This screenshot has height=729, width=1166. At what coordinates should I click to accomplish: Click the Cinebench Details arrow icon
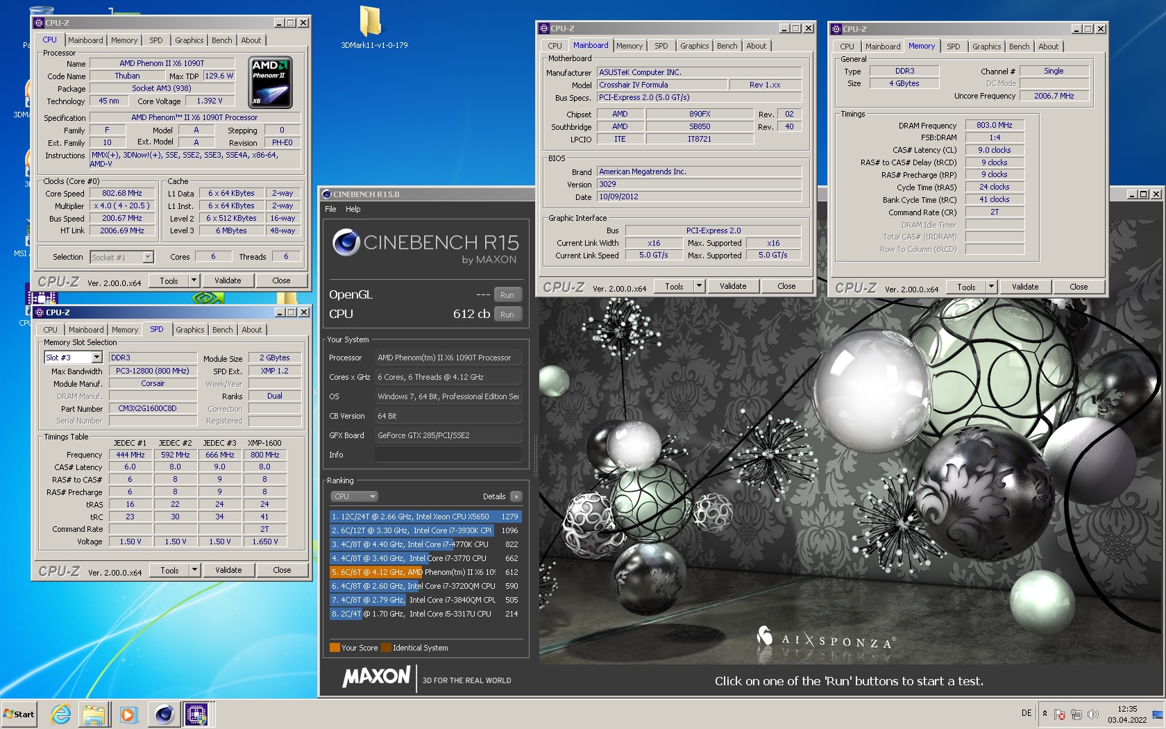pos(516,496)
